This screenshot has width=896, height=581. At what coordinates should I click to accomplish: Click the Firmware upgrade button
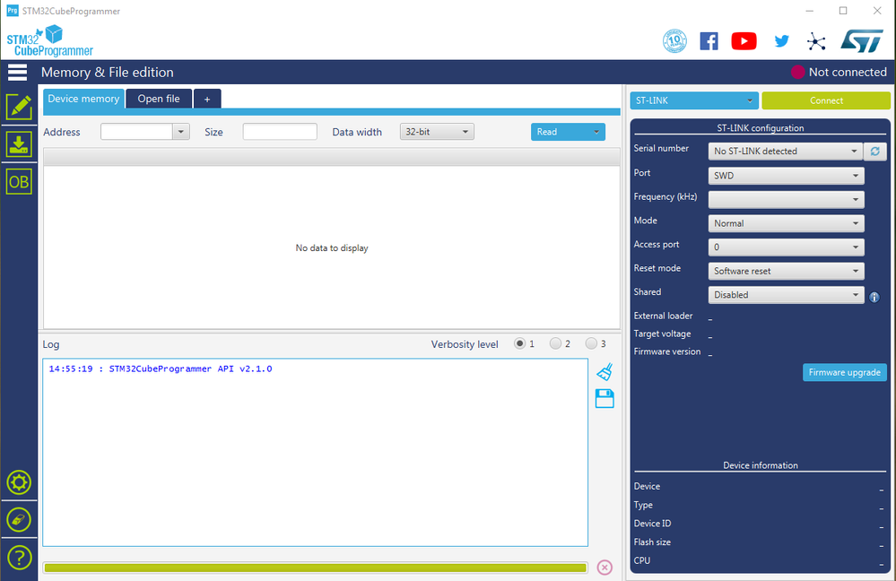(x=845, y=372)
